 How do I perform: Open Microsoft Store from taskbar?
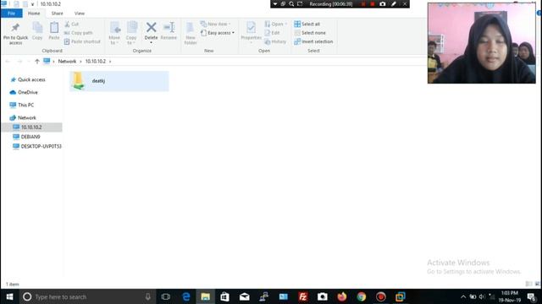pos(224,296)
